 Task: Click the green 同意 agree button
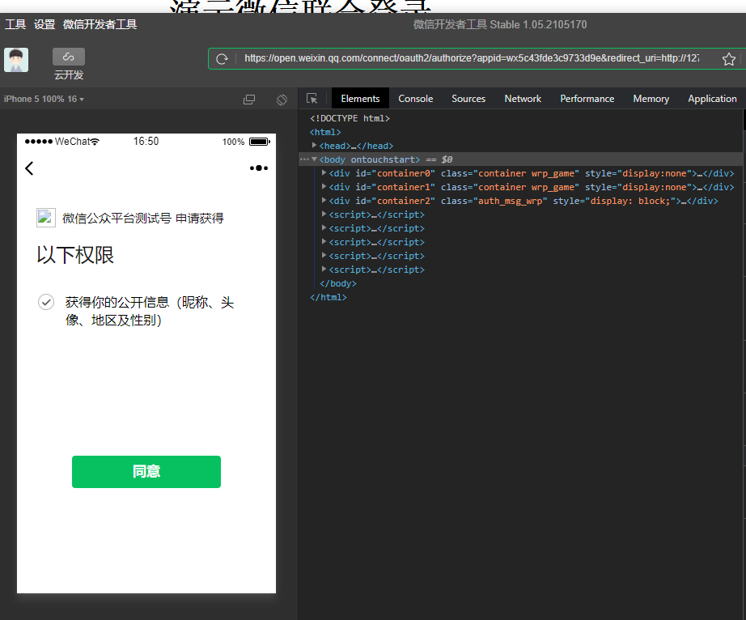tap(146, 472)
